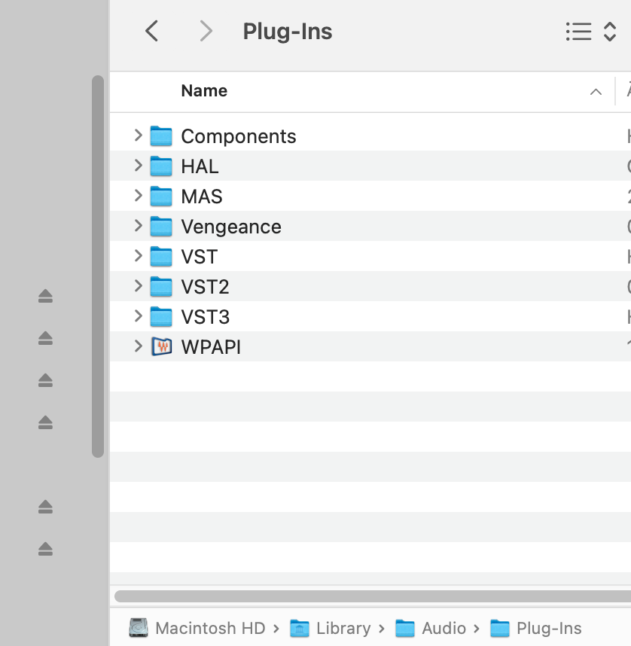Select the WPAPI row name
Viewport: 631px width, 646px height.
coord(211,347)
